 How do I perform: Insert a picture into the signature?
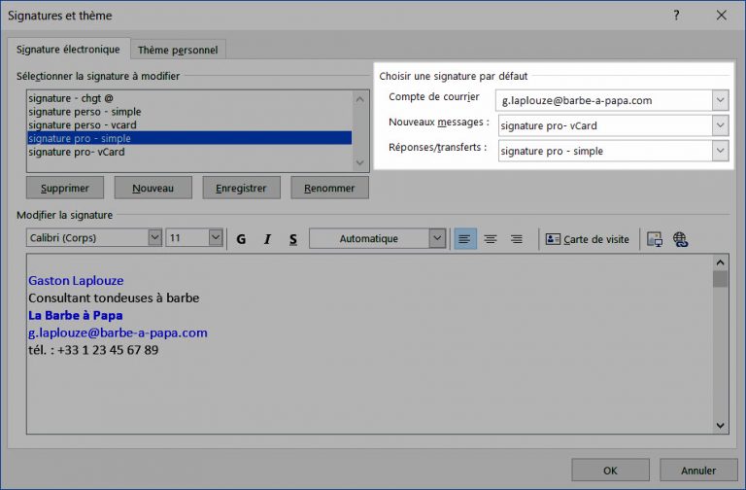(655, 239)
